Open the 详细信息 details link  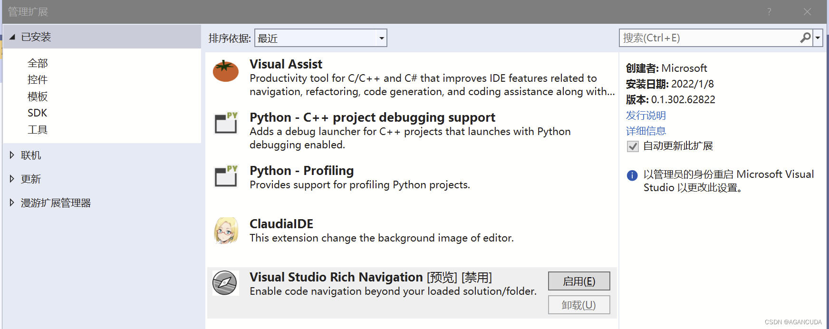pyautogui.click(x=646, y=131)
